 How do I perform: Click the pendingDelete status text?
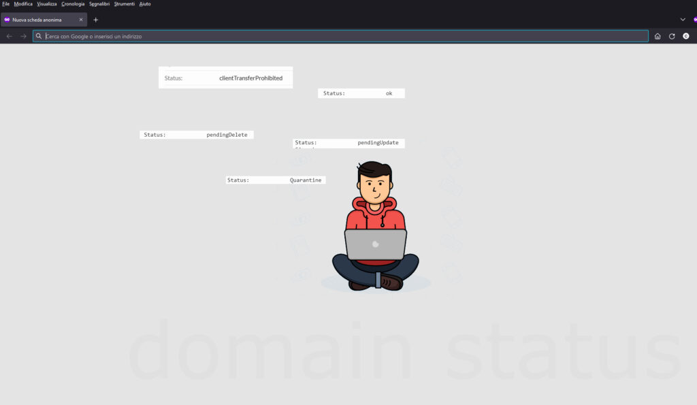click(x=227, y=135)
